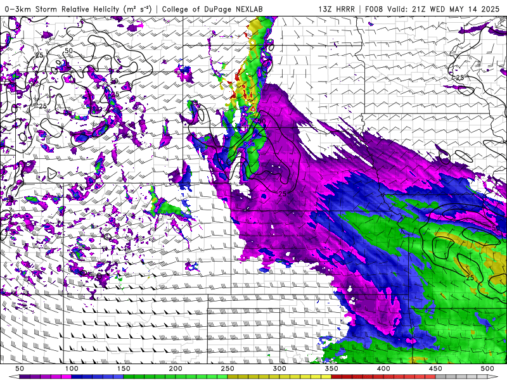
Task: Click the legend value "100"
Action: click(x=72, y=369)
